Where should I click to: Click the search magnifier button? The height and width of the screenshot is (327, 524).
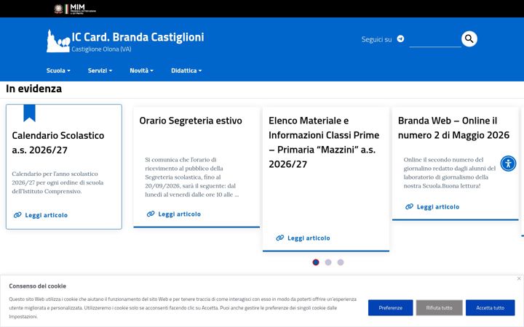coord(469,39)
